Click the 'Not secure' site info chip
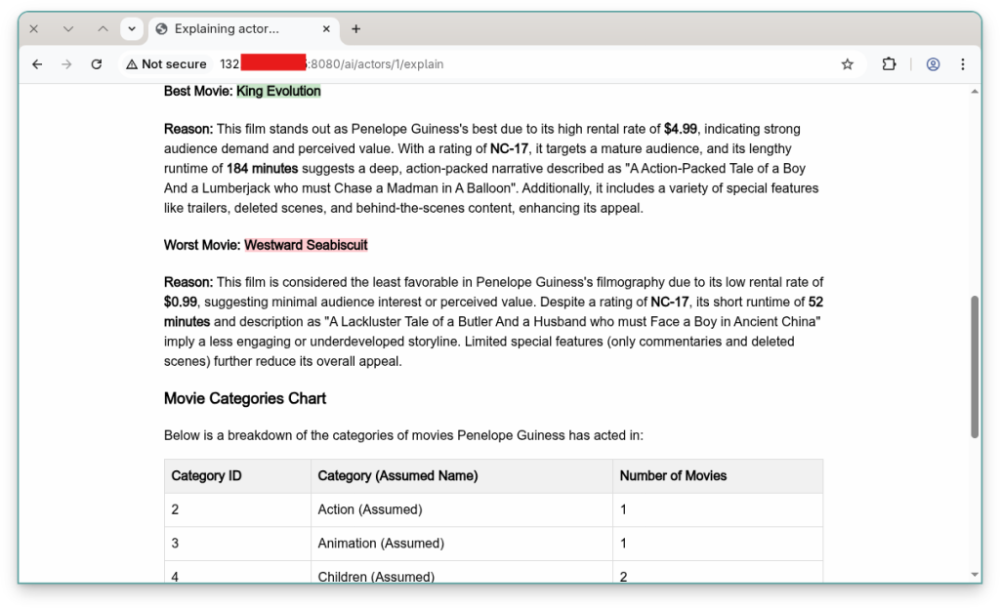This screenshot has height=608, width=1000. click(x=166, y=64)
